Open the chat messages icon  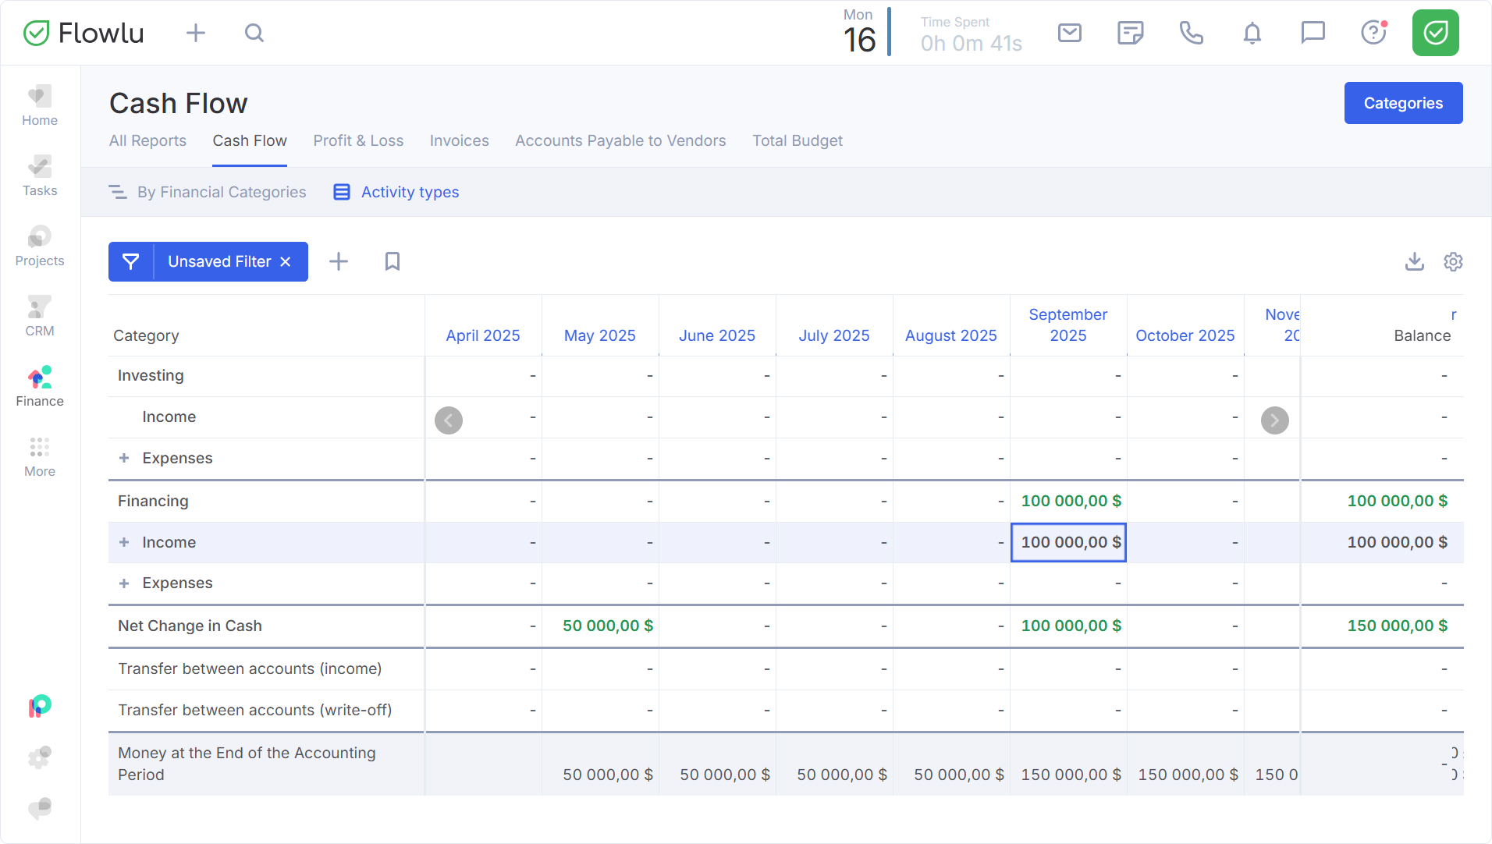1313,33
